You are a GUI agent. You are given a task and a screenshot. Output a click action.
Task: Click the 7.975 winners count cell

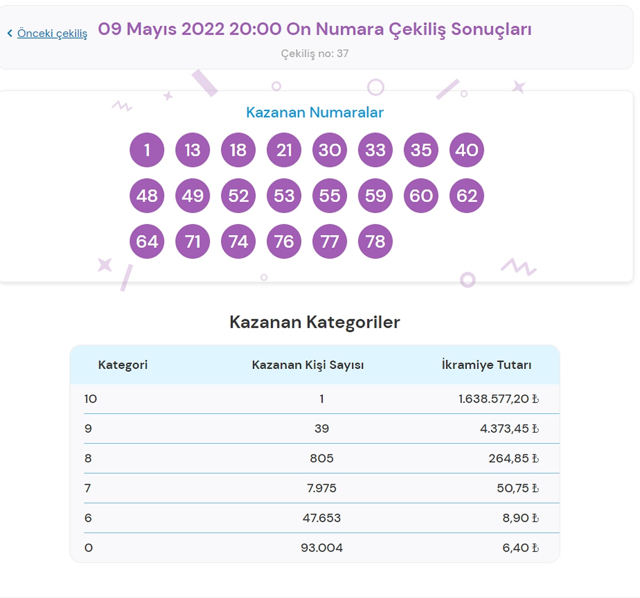[322, 488]
